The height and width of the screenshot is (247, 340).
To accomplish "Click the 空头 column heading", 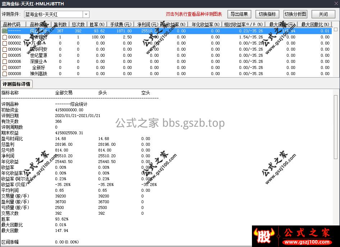I will 146,93.
